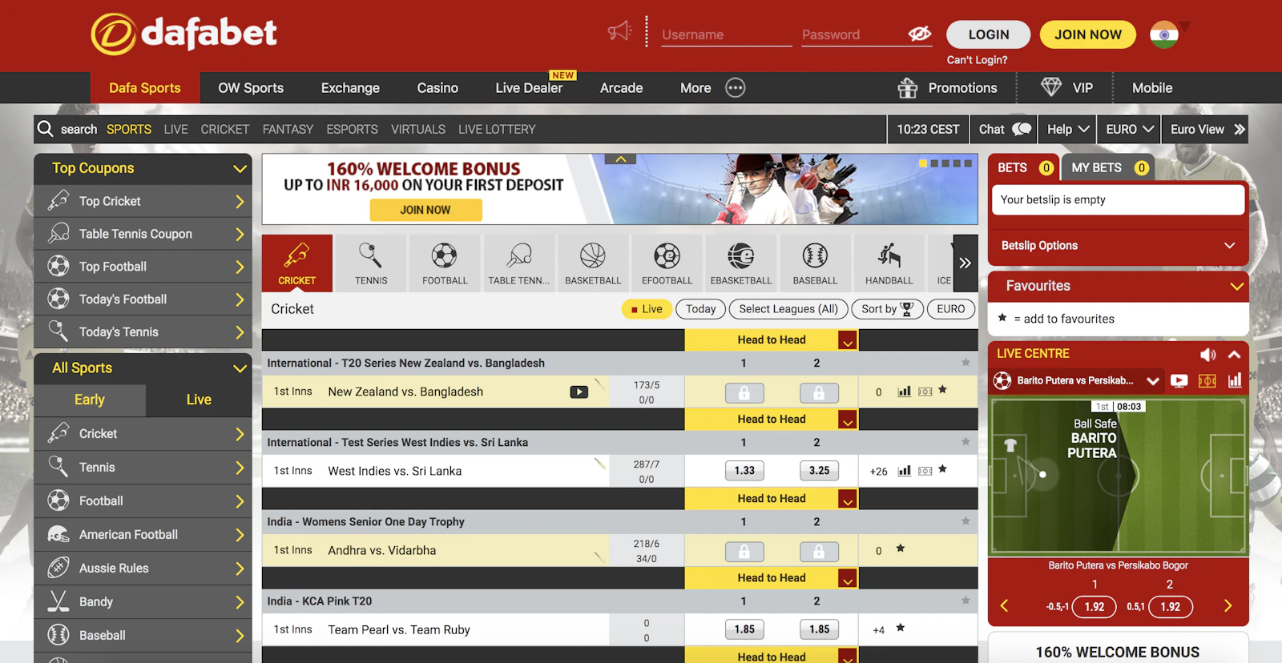Open Top Cricket coupon row
Screen dimensions: 1282x663
point(143,201)
